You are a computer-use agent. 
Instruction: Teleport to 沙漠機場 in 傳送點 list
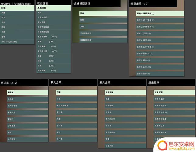pyautogui.click(x=27, y=126)
